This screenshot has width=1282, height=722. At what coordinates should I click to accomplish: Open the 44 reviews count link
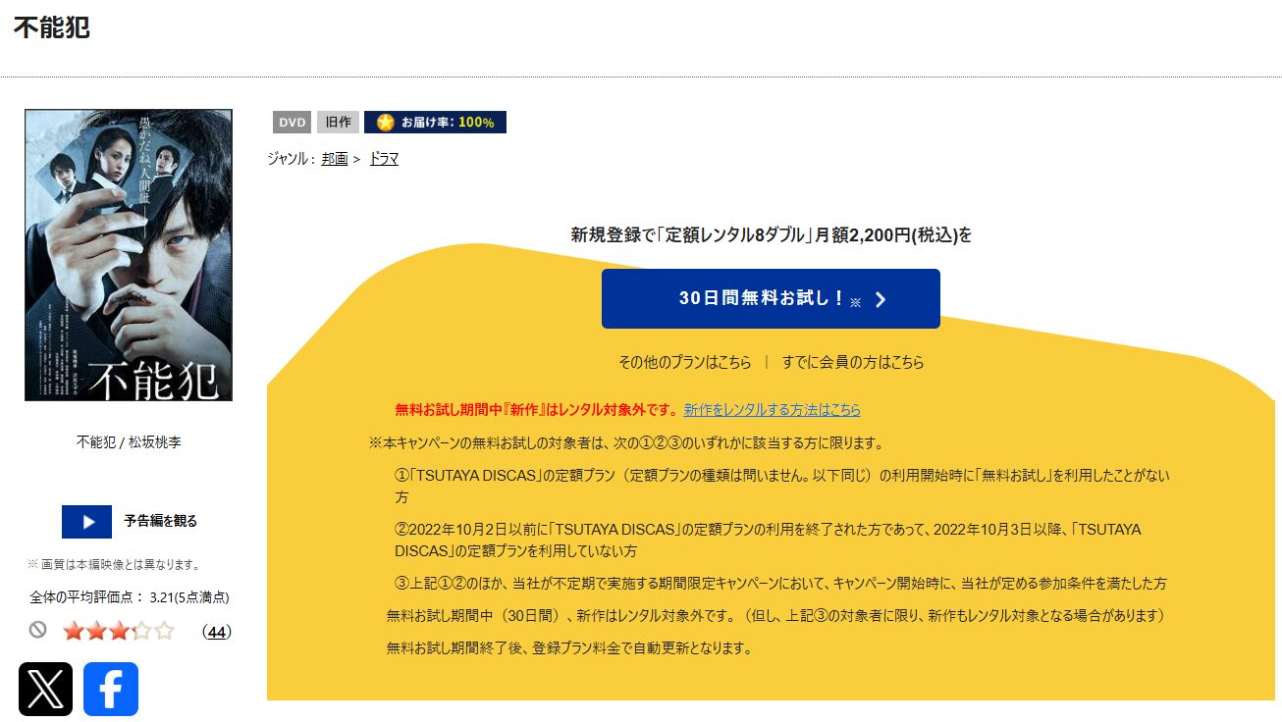pos(217,632)
